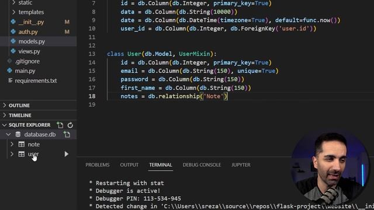Switch to the OUTPUT panel tab
The image size is (374, 210).
click(x=129, y=164)
